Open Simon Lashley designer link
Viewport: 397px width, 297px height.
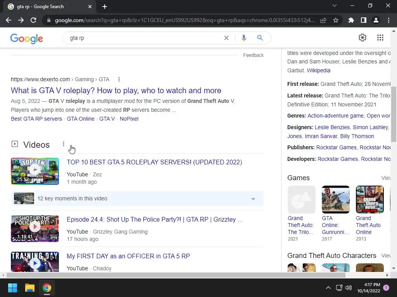pos(370,127)
